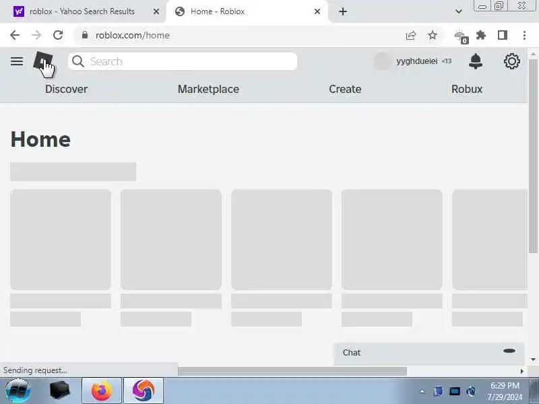Go forward in browser history
This screenshot has height=404, width=539.
(x=36, y=35)
